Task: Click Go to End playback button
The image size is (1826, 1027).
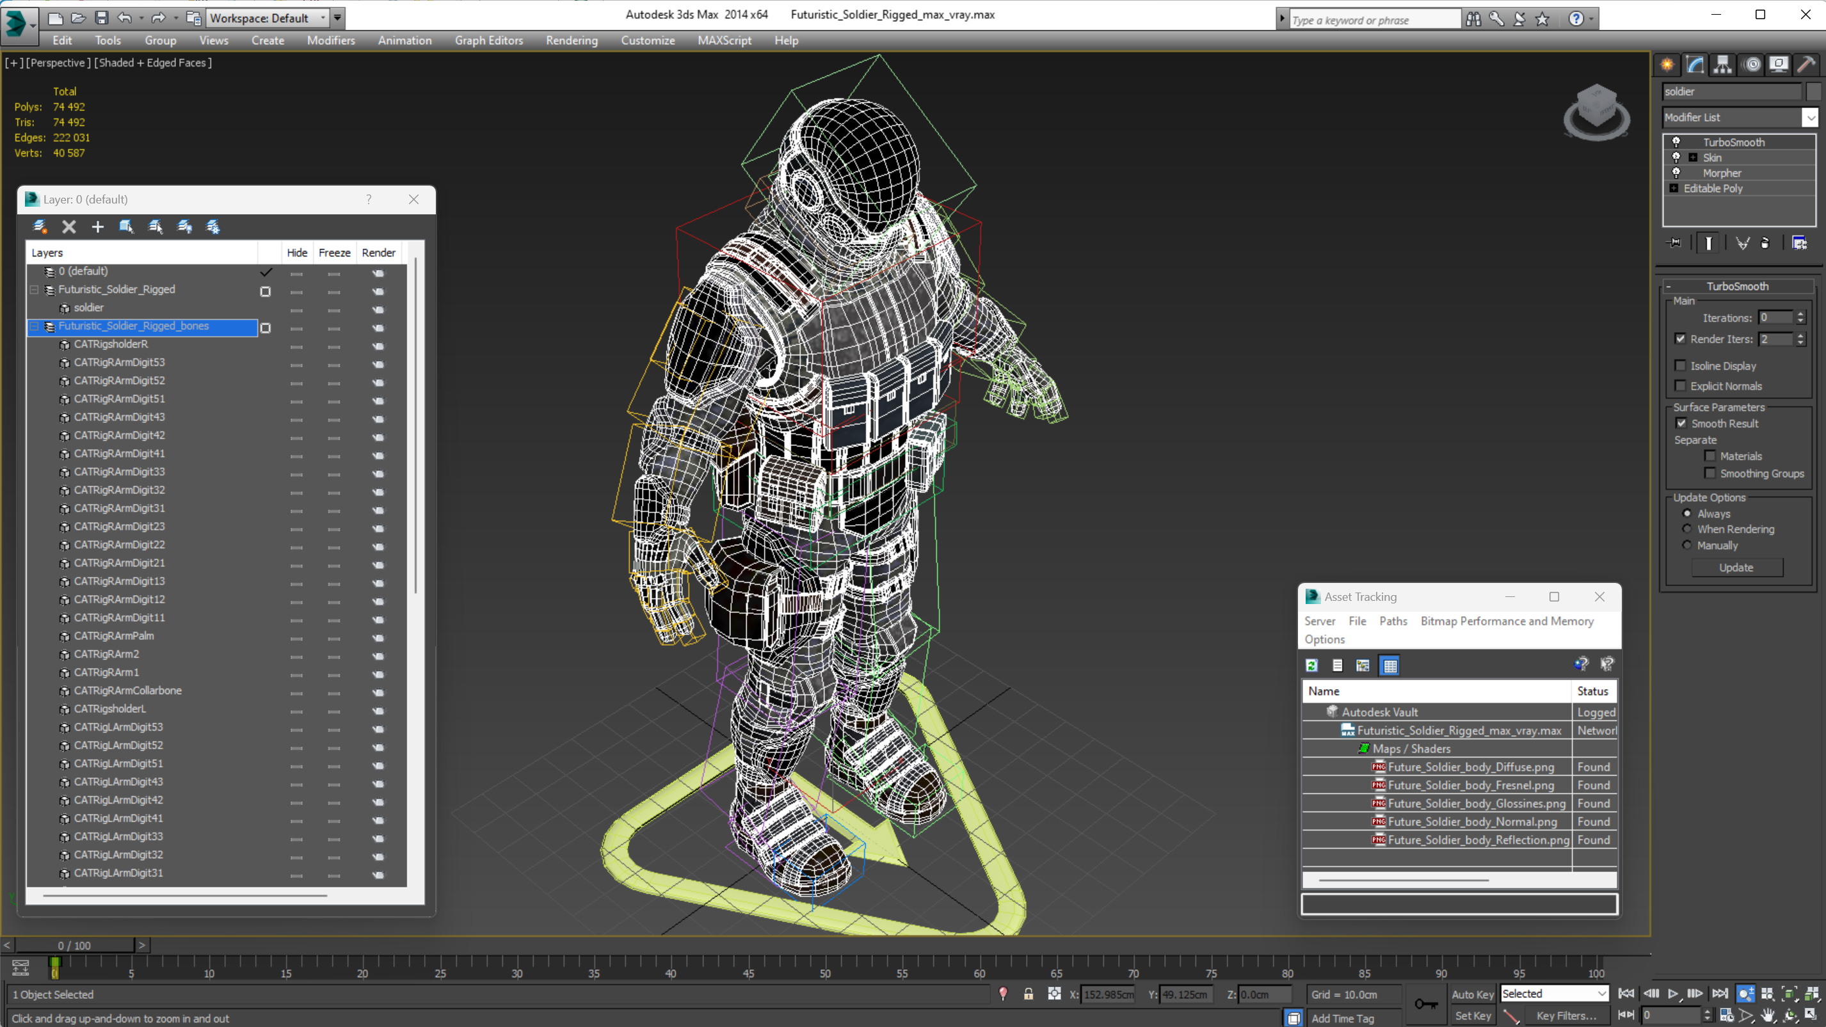Action: [1719, 994]
